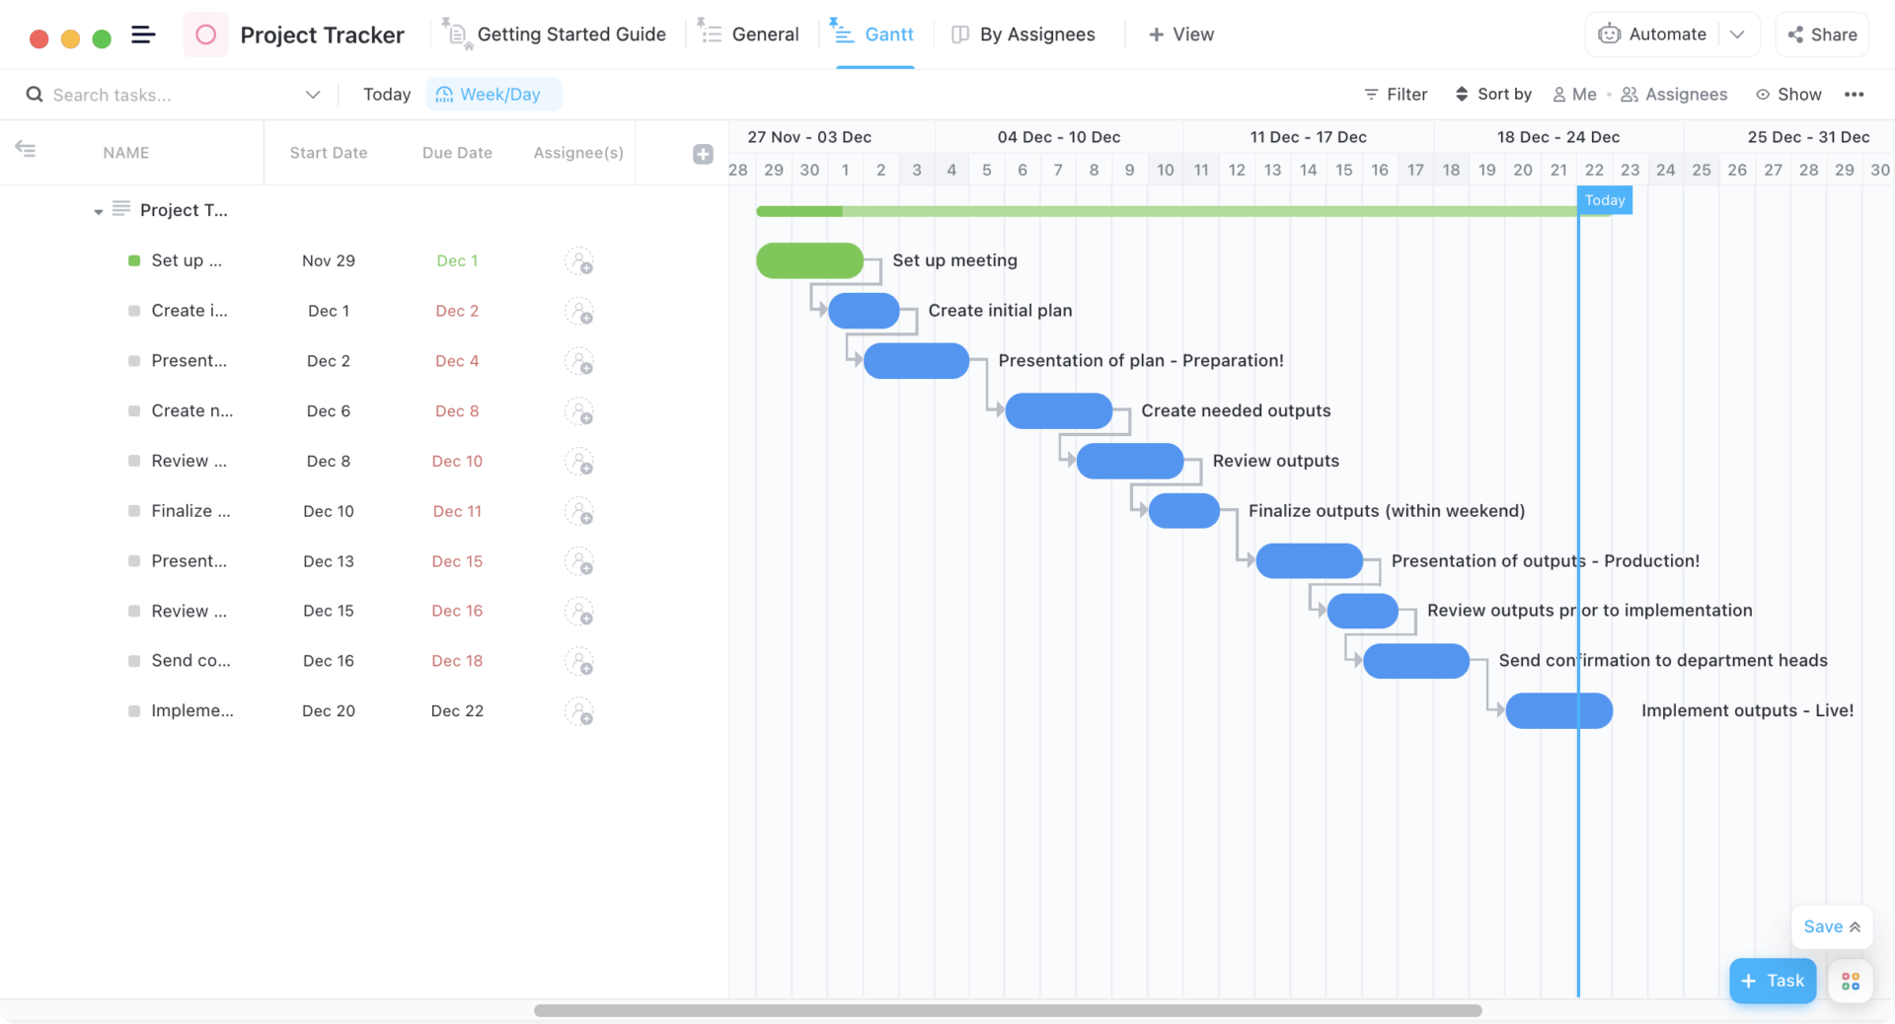Image resolution: width=1895 pixels, height=1024 pixels.
Task: Click the green Set up meeting bar
Action: click(810, 260)
